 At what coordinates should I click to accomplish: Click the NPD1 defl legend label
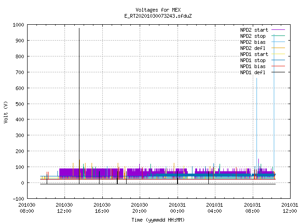(x=253, y=72)
